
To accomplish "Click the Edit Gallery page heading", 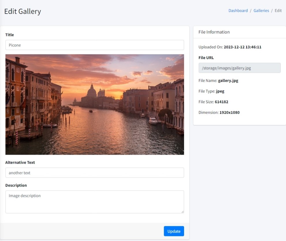I will tap(23, 11).
